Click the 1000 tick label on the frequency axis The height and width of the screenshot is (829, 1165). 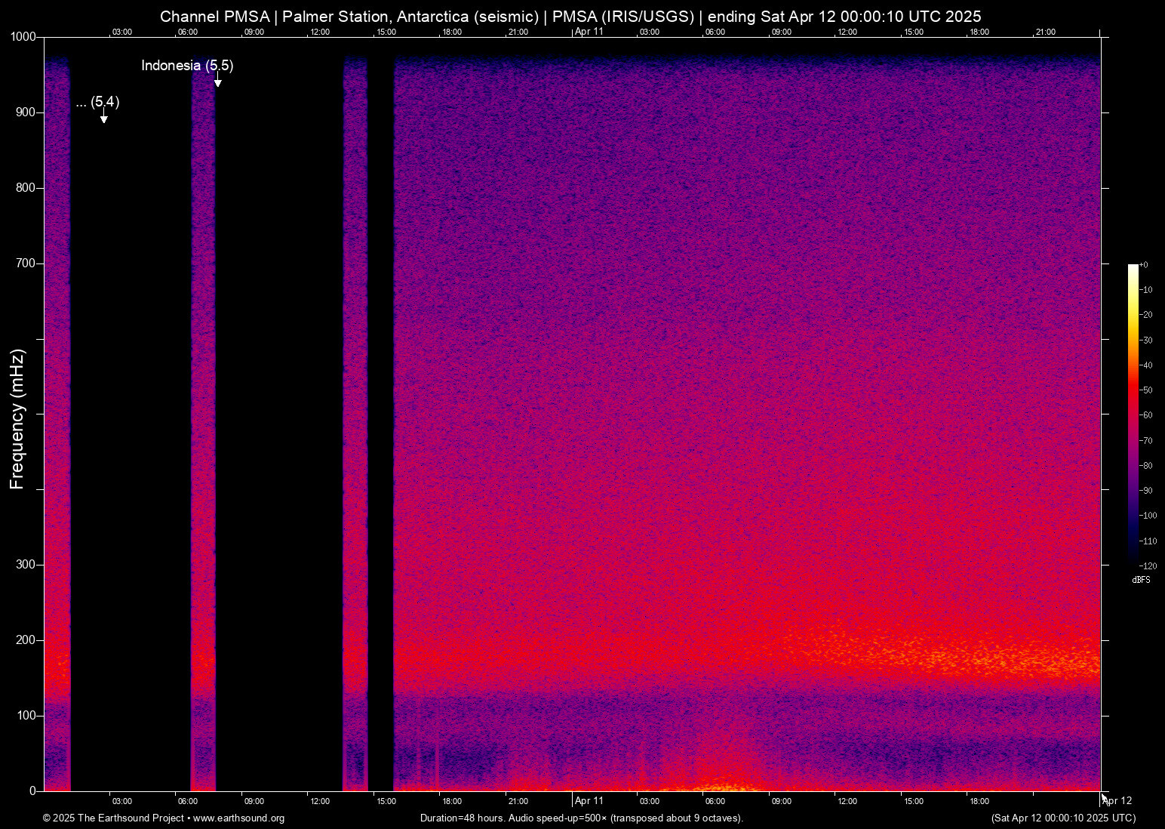tap(23, 37)
